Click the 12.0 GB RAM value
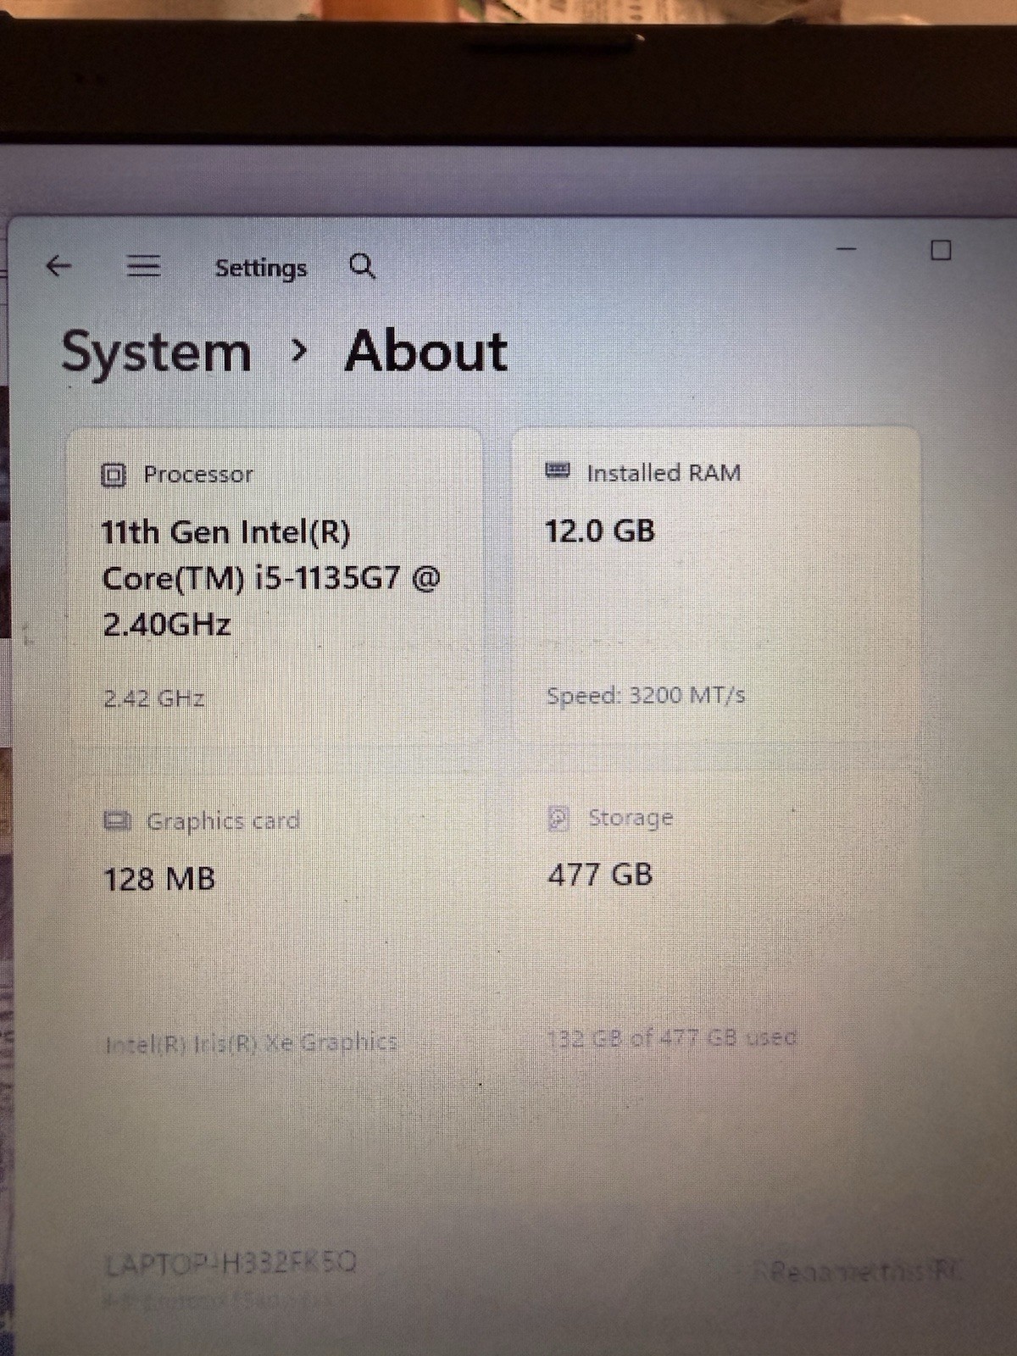Image resolution: width=1017 pixels, height=1356 pixels. 600,531
